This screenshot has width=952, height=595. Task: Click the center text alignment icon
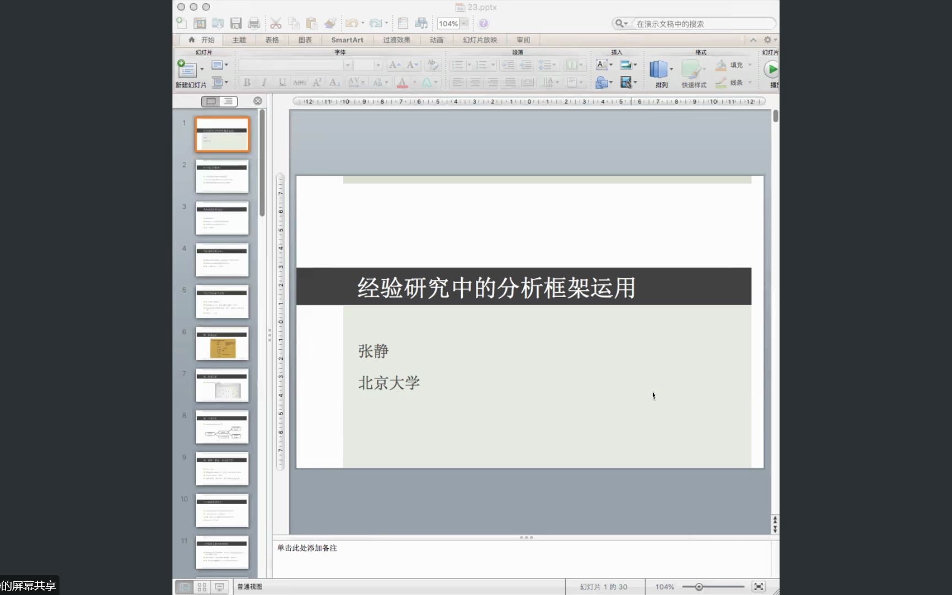pos(475,83)
